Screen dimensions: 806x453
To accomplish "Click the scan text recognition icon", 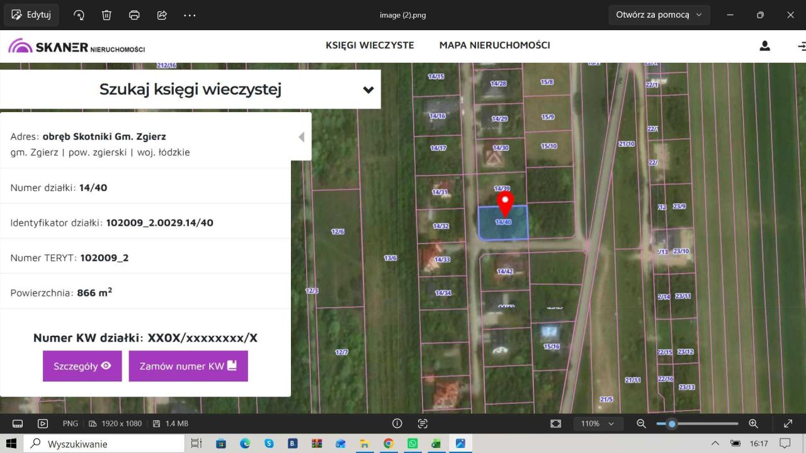I will pos(423,423).
